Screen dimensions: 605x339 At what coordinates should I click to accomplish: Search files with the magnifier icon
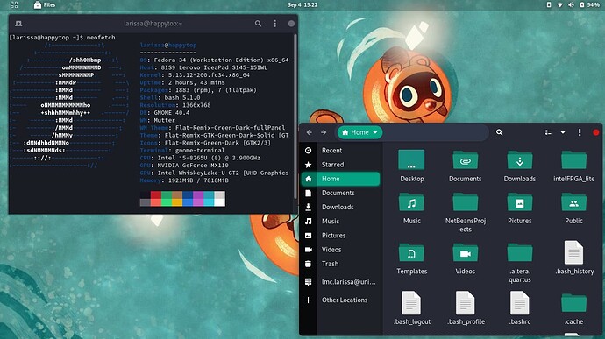point(499,132)
